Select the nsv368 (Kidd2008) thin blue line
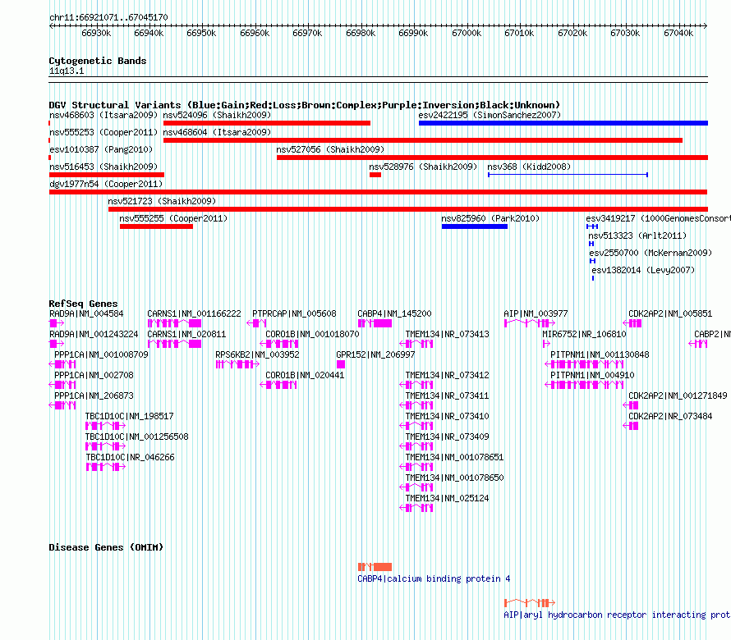 click(568, 175)
